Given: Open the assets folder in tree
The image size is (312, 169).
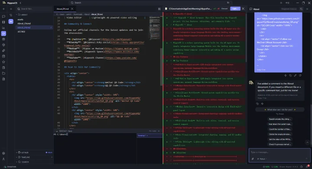Looking at the screenshot, I should 20,19.
